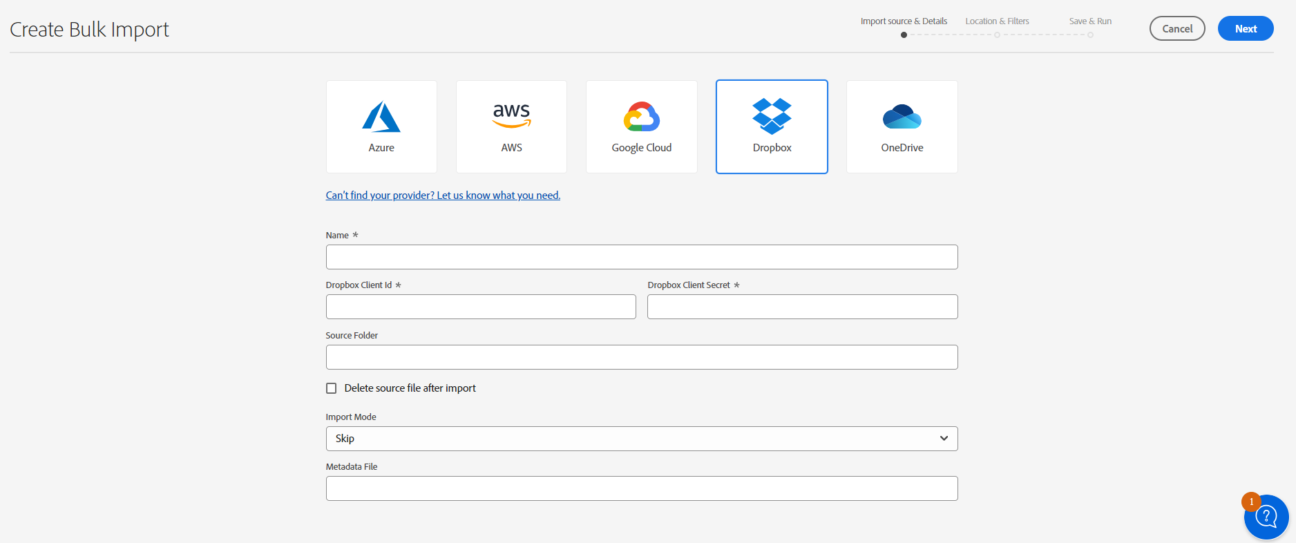Open the Can't find your provider link

(x=443, y=196)
